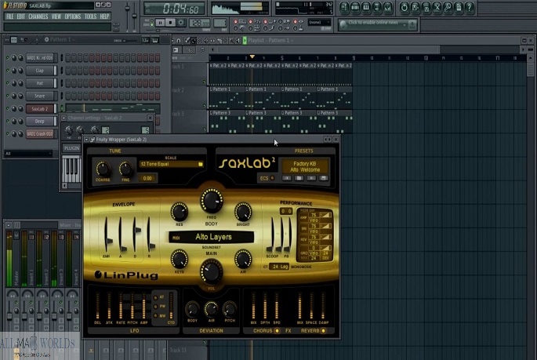Click the audio editor scissors icon
The width and height of the screenshot is (537, 360).
(437, 8)
